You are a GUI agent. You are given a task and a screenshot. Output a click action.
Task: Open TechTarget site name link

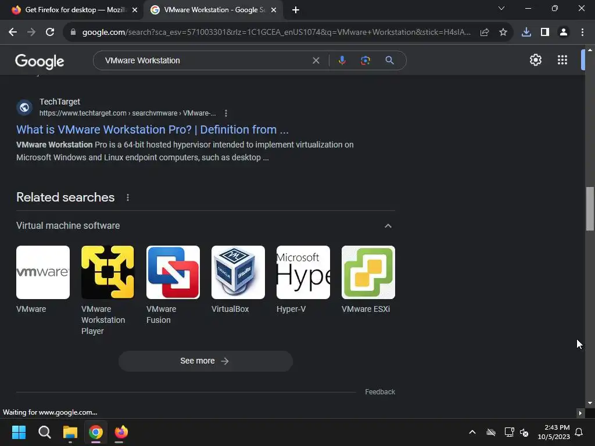(x=60, y=102)
